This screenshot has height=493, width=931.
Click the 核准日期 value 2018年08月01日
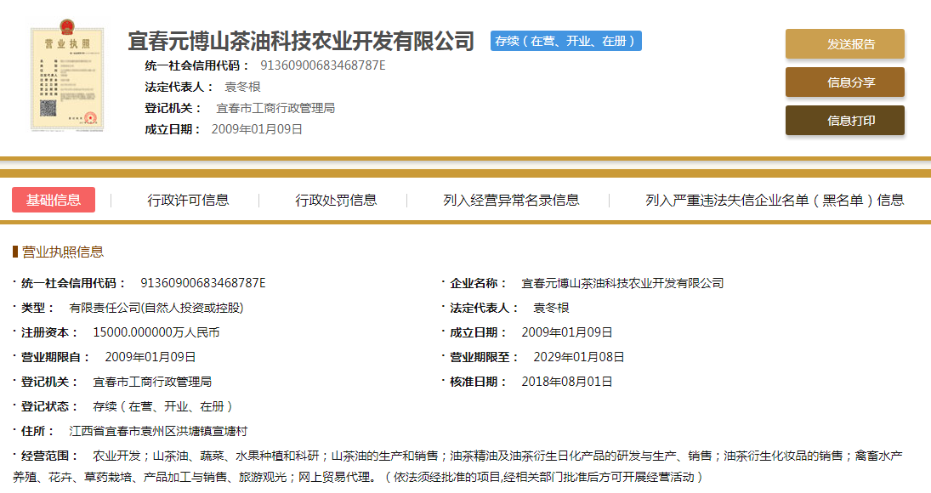point(566,382)
